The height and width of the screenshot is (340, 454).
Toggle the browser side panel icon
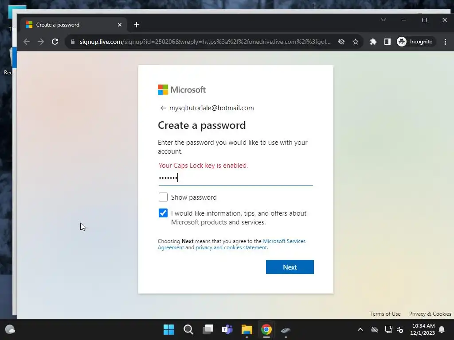(387, 42)
